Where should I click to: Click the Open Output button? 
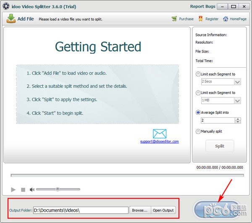(163, 210)
